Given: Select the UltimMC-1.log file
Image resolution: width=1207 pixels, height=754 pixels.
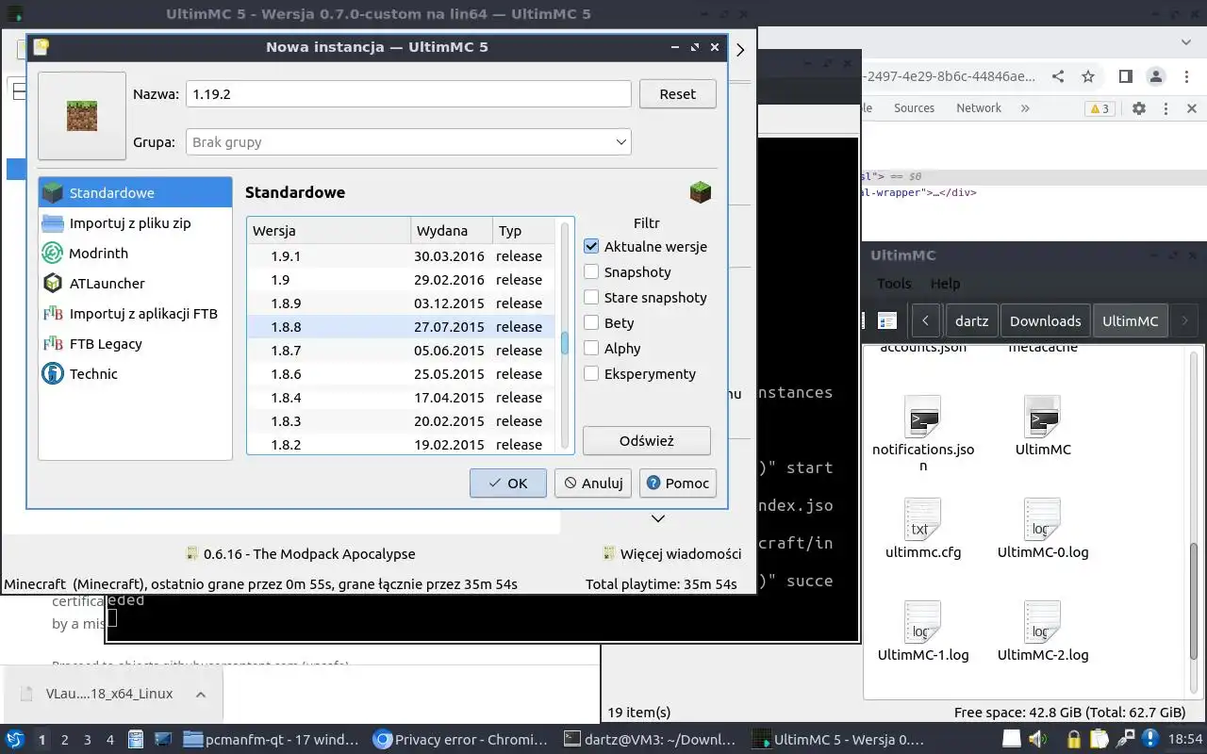Looking at the screenshot, I should [x=923, y=631].
